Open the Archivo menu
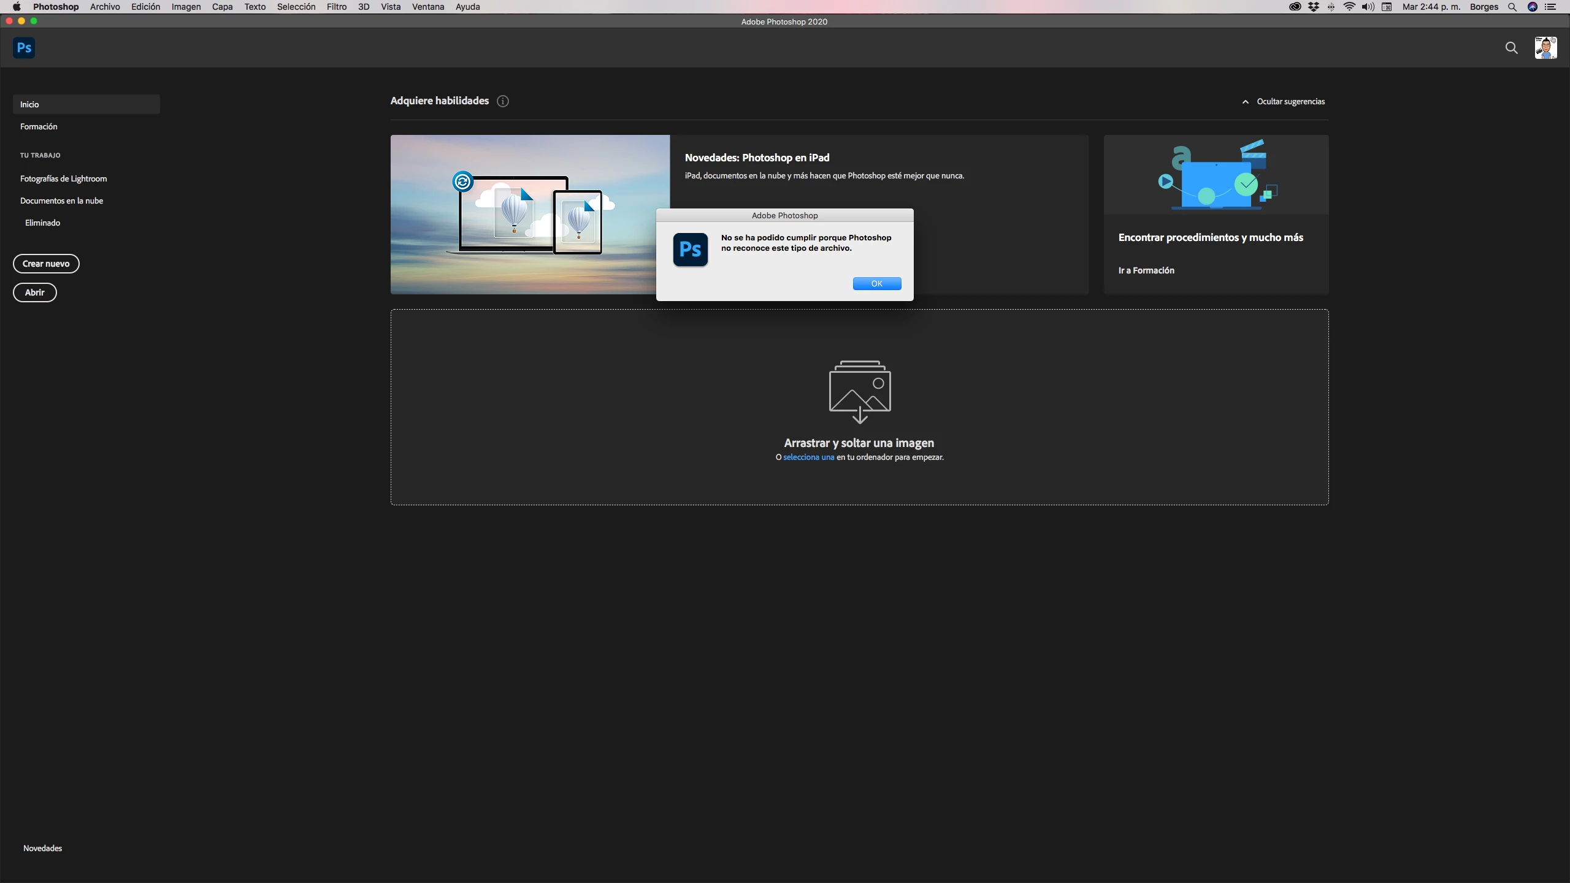 tap(105, 7)
